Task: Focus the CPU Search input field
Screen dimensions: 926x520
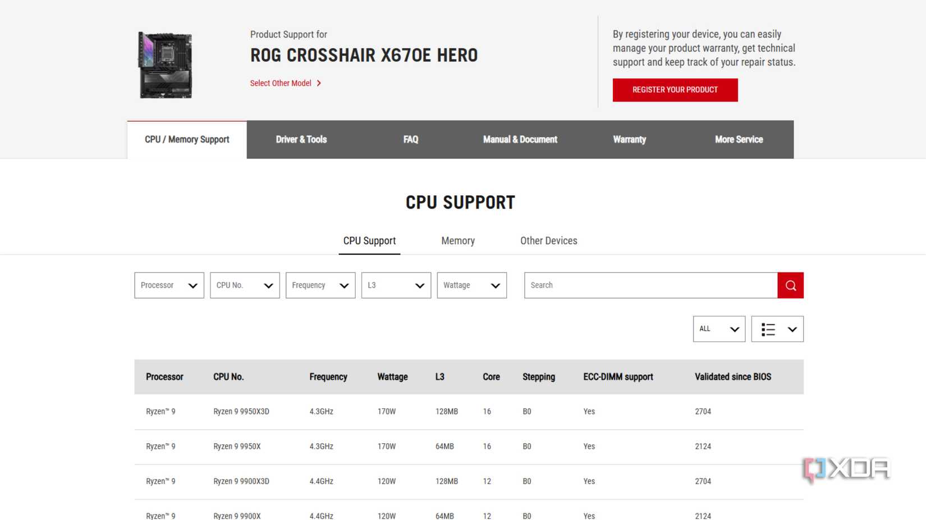Action: pyautogui.click(x=651, y=286)
